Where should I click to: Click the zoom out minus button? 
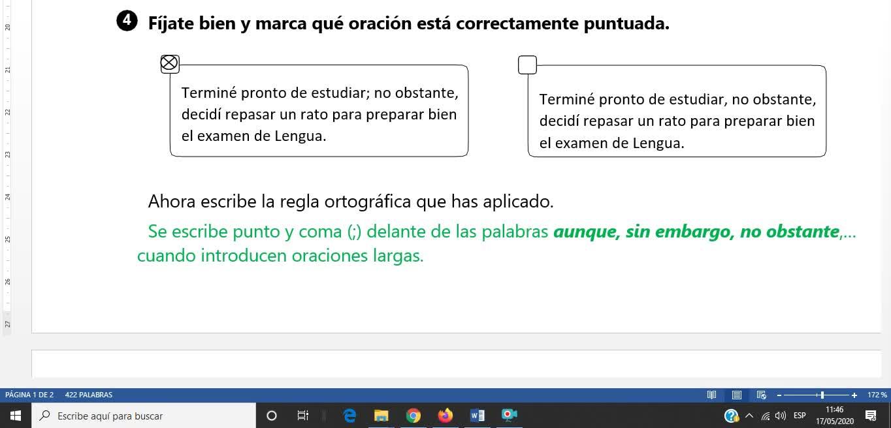[779, 395]
